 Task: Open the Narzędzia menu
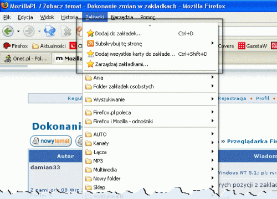pos(122,17)
